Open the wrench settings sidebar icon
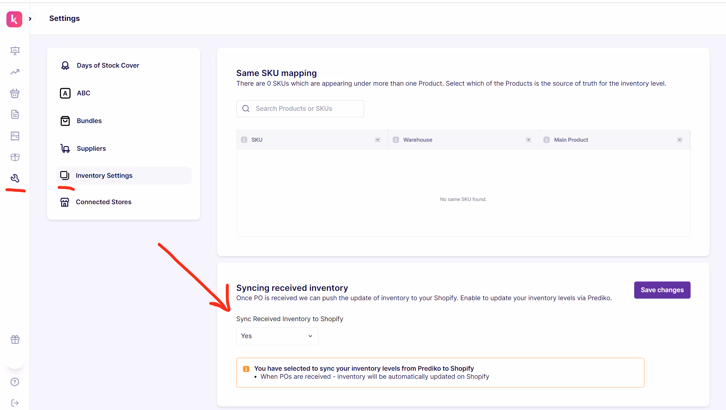 (15, 178)
